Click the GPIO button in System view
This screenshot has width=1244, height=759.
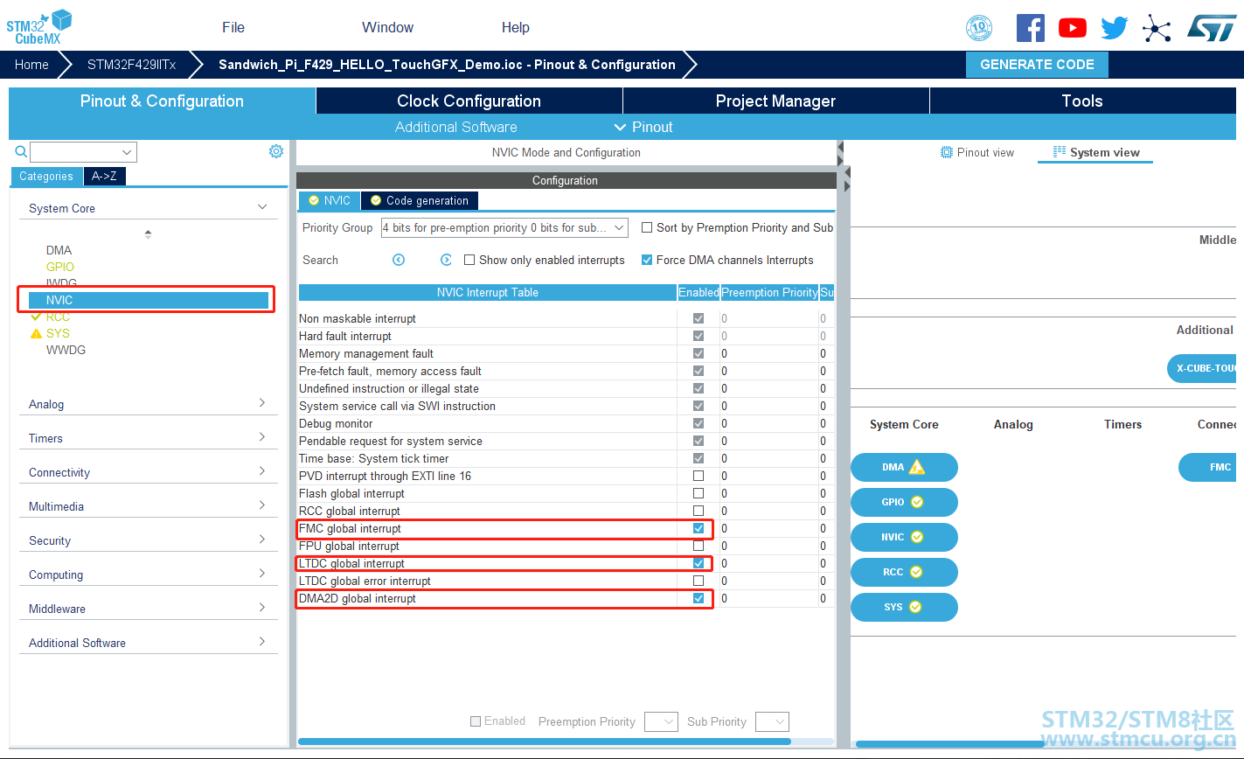(x=904, y=502)
